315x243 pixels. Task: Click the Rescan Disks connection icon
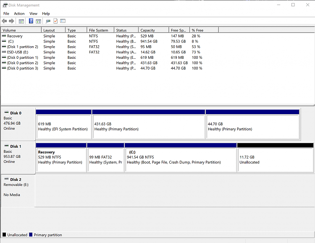pyautogui.click(x=48, y=21)
